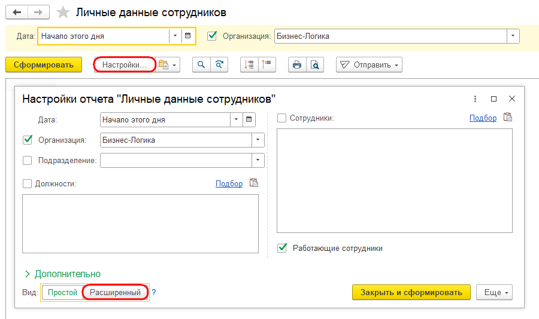
Task: Toggle Организация checkbox in settings dialog
Action: [27, 140]
